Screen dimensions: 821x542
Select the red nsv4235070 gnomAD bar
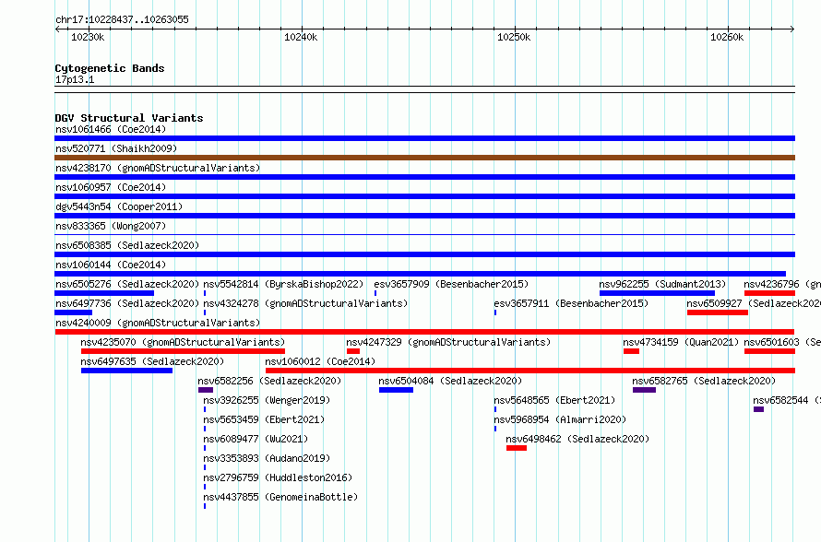183,351
